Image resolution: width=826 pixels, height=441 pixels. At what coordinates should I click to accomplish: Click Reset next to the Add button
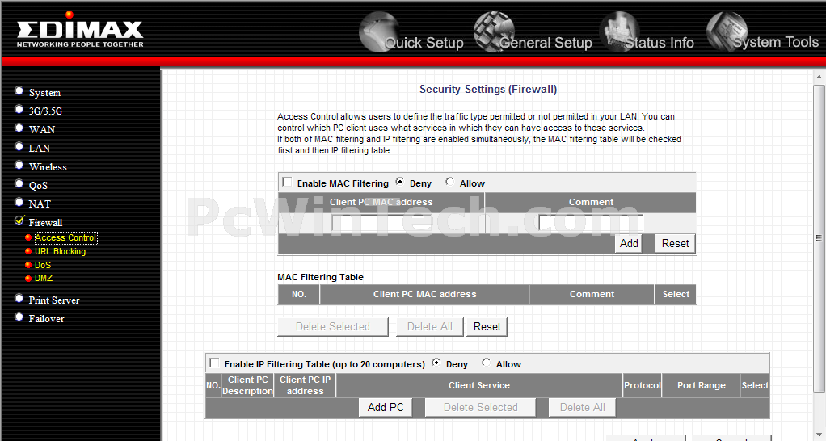(x=675, y=244)
